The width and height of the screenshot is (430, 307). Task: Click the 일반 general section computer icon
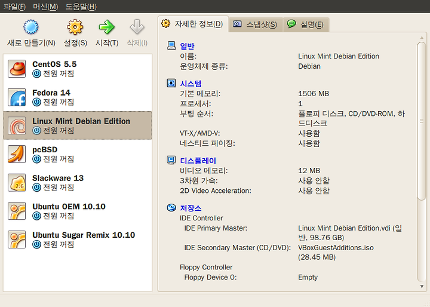tap(171, 45)
